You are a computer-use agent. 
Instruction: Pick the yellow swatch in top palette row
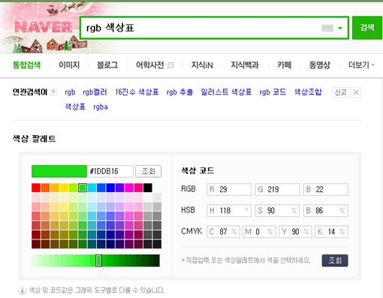coord(64,188)
